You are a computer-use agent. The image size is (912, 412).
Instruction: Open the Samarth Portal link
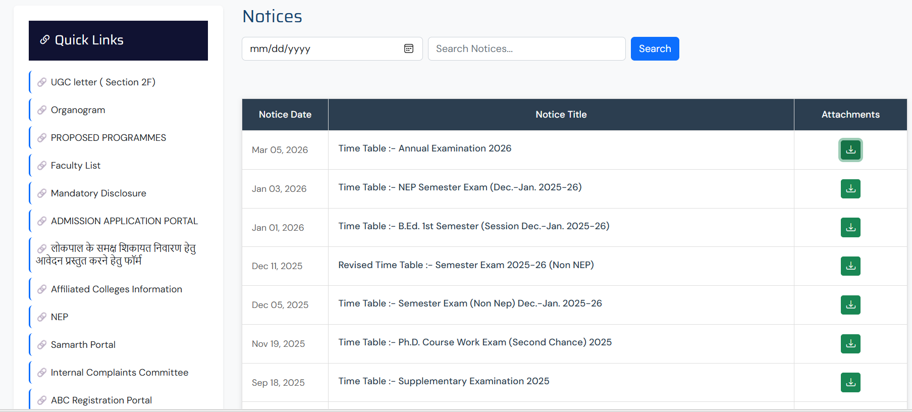coord(83,345)
